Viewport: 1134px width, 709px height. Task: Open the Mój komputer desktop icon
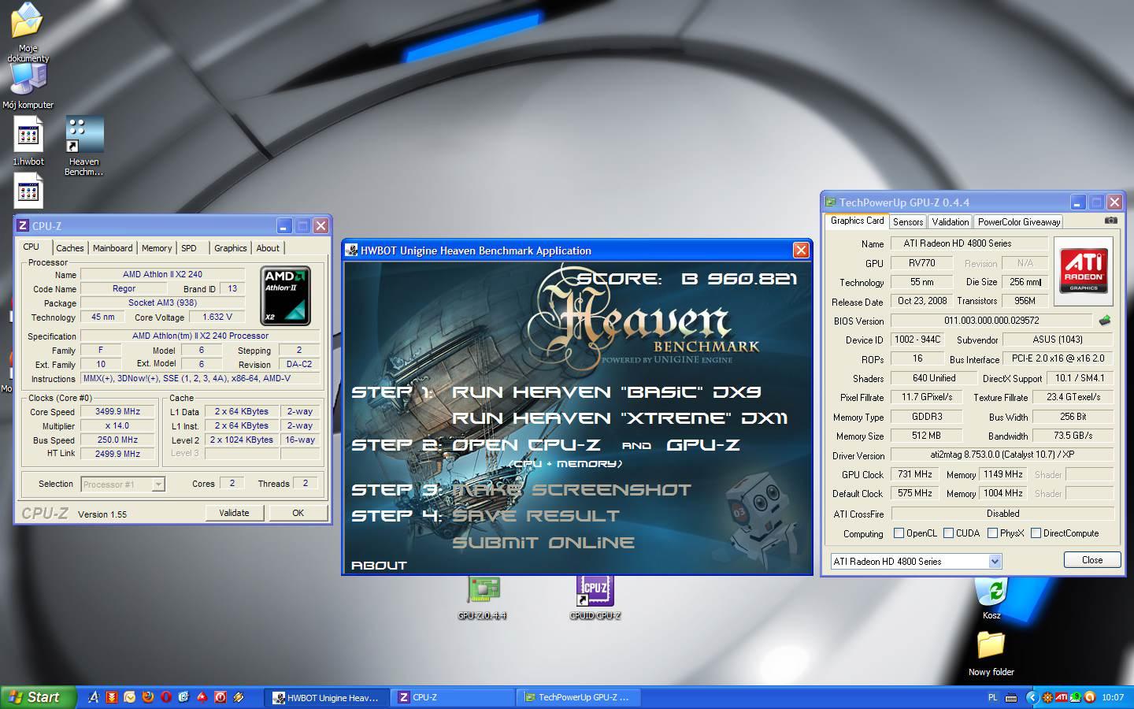coord(28,85)
